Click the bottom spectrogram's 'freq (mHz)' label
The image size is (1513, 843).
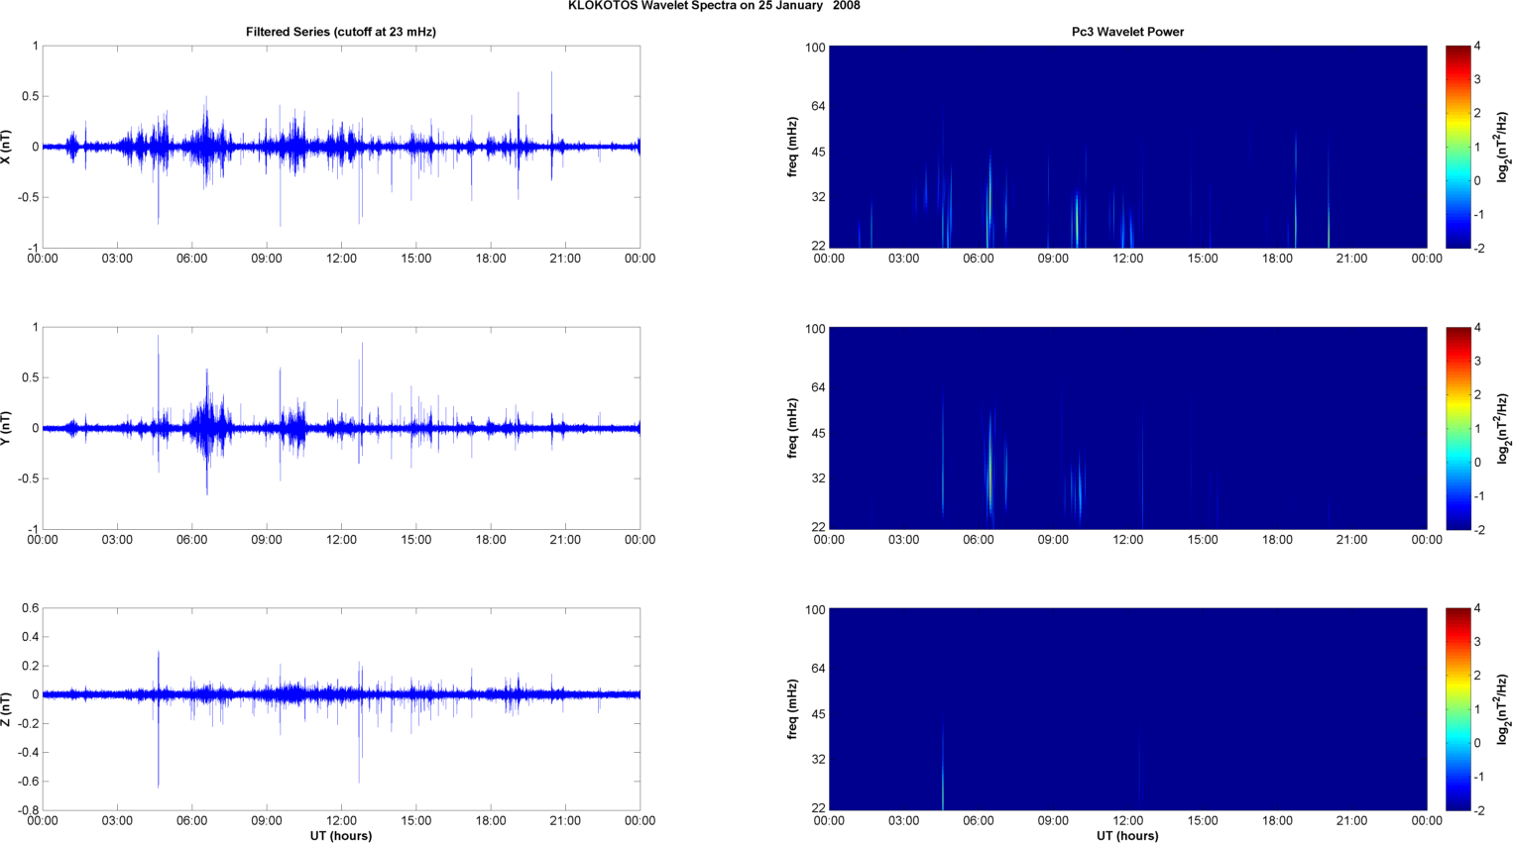pyautogui.click(x=793, y=709)
